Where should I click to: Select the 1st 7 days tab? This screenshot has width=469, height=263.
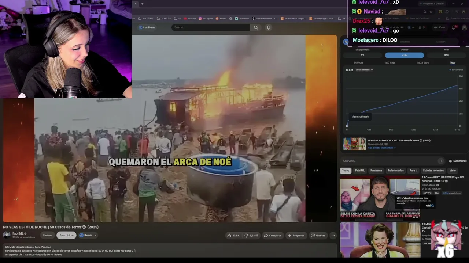coord(390,62)
